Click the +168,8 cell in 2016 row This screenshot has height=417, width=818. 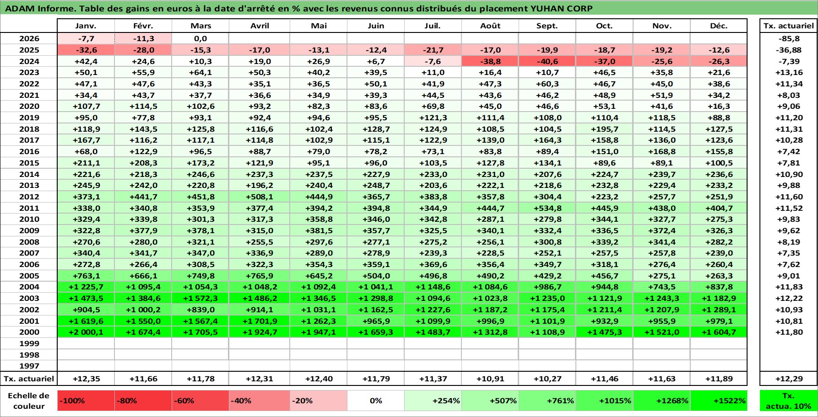pyautogui.click(x=662, y=151)
